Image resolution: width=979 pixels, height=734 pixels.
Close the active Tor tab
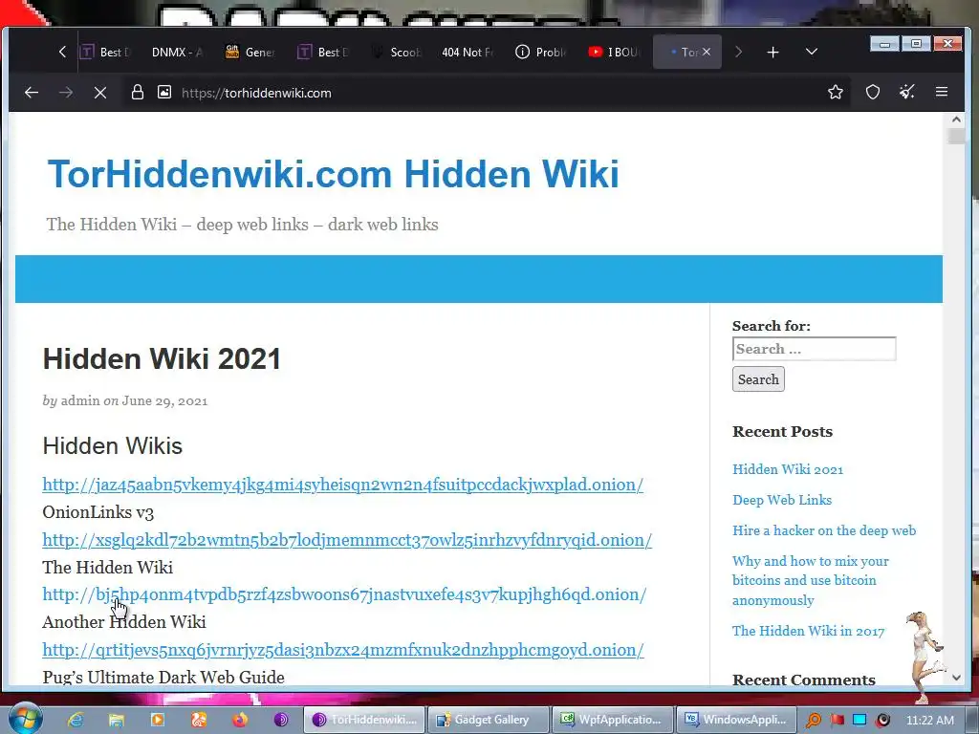coord(707,52)
